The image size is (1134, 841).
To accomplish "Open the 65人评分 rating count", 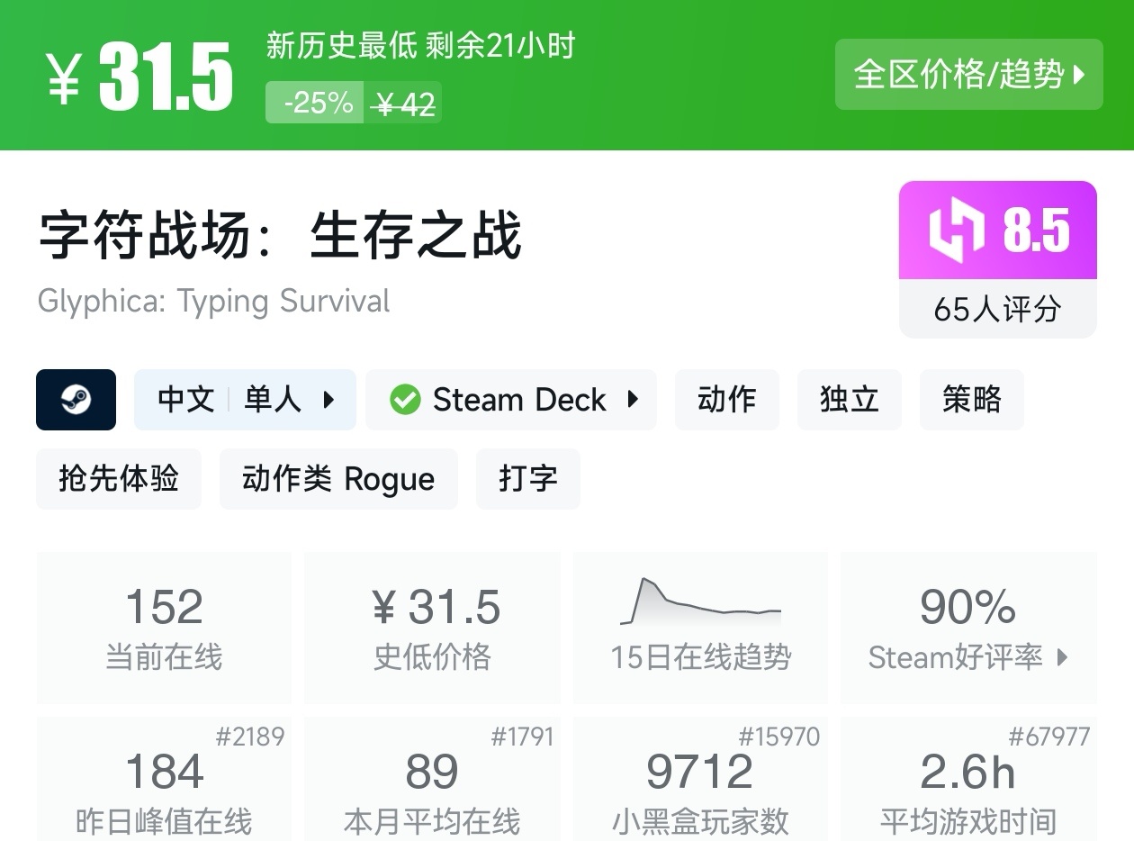I will (997, 310).
